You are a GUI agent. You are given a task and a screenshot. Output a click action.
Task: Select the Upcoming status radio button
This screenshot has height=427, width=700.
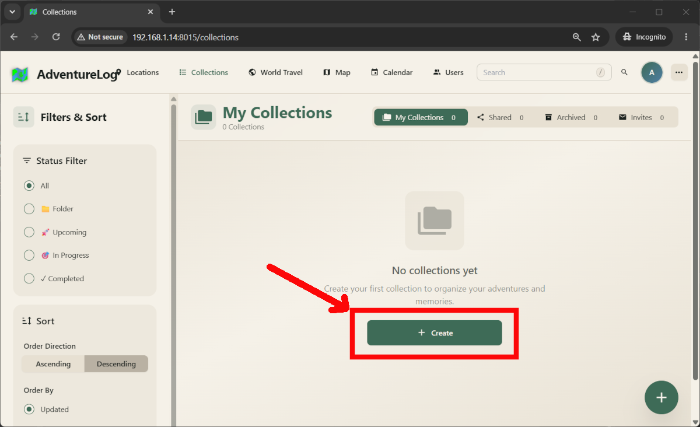click(x=29, y=232)
